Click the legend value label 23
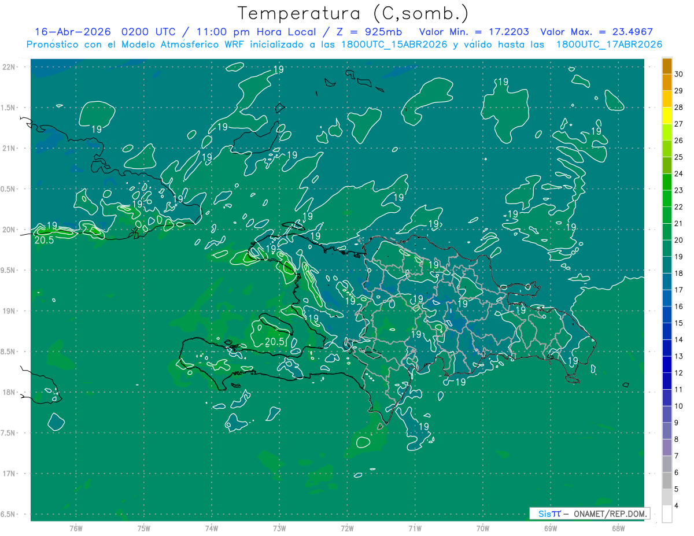The image size is (694, 536). coord(679,190)
